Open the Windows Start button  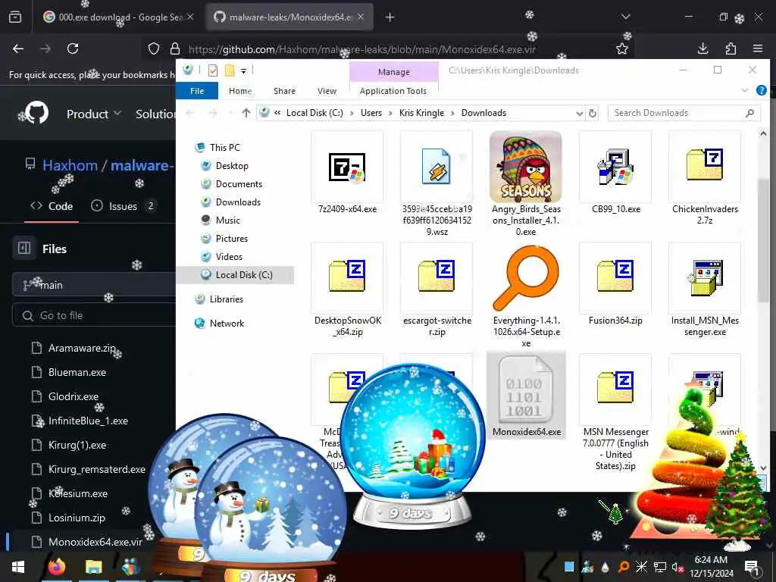click(18, 567)
